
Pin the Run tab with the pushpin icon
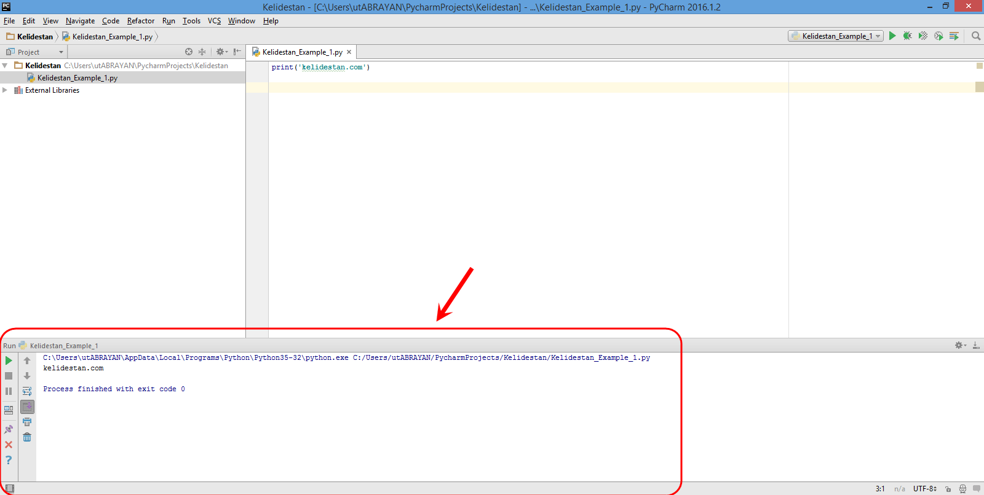coord(9,429)
